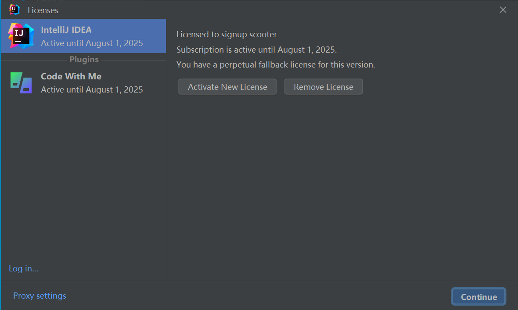518x310 pixels.
Task: Click the empty list area below Code With Me
Action: tap(83, 175)
